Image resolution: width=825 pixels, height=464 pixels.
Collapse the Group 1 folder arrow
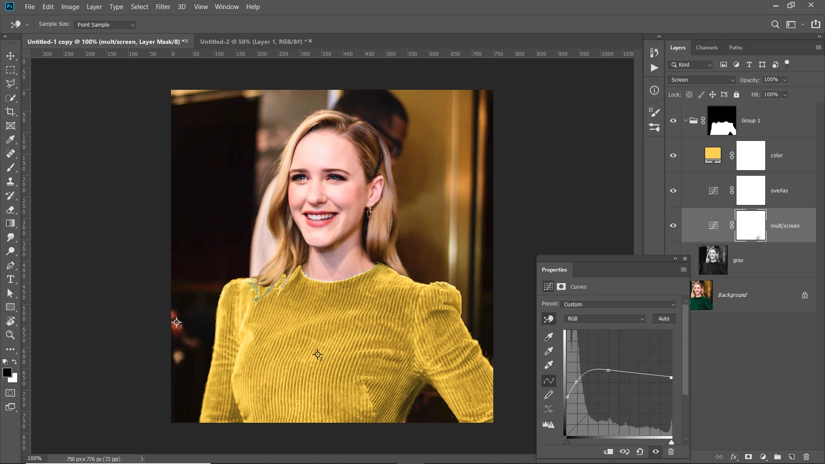click(x=685, y=121)
